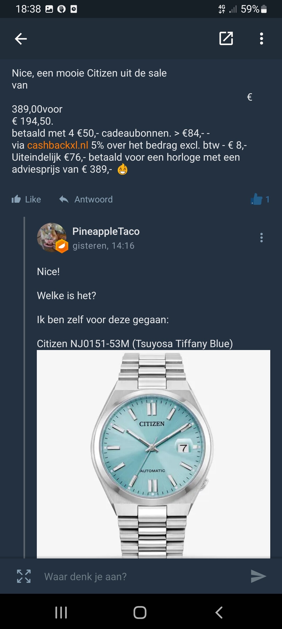Tap the Android navigation back chevron
The image size is (282, 629).
click(219, 613)
